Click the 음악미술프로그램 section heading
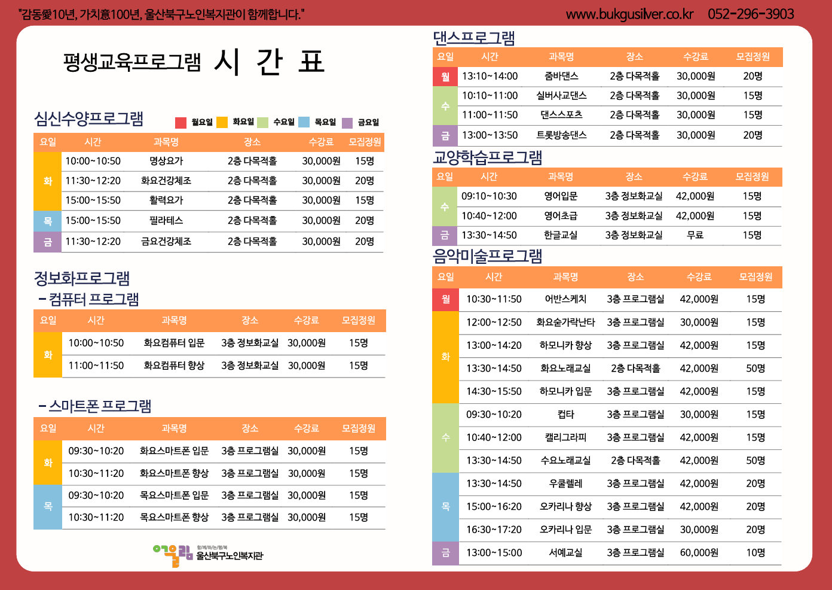Viewport: 832px width, 590px height. click(488, 256)
